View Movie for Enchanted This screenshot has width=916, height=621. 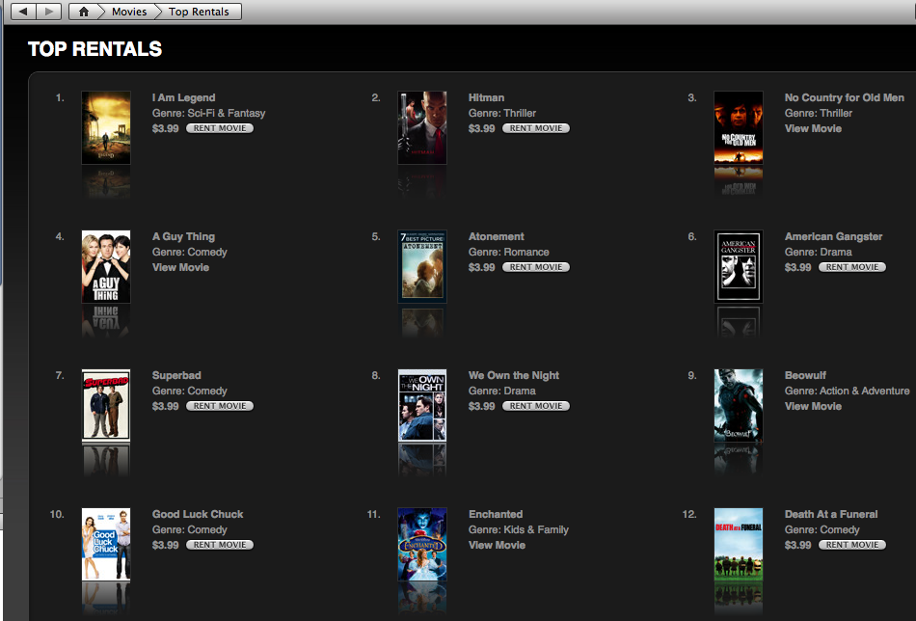click(498, 546)
